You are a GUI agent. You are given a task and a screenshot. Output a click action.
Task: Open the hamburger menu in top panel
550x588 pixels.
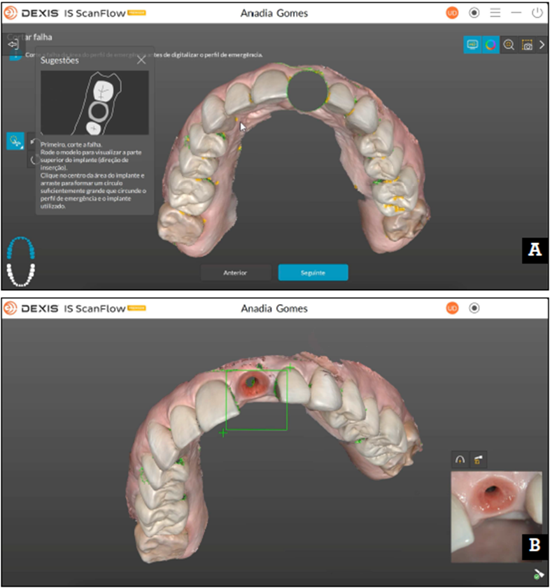coord(495,13)
